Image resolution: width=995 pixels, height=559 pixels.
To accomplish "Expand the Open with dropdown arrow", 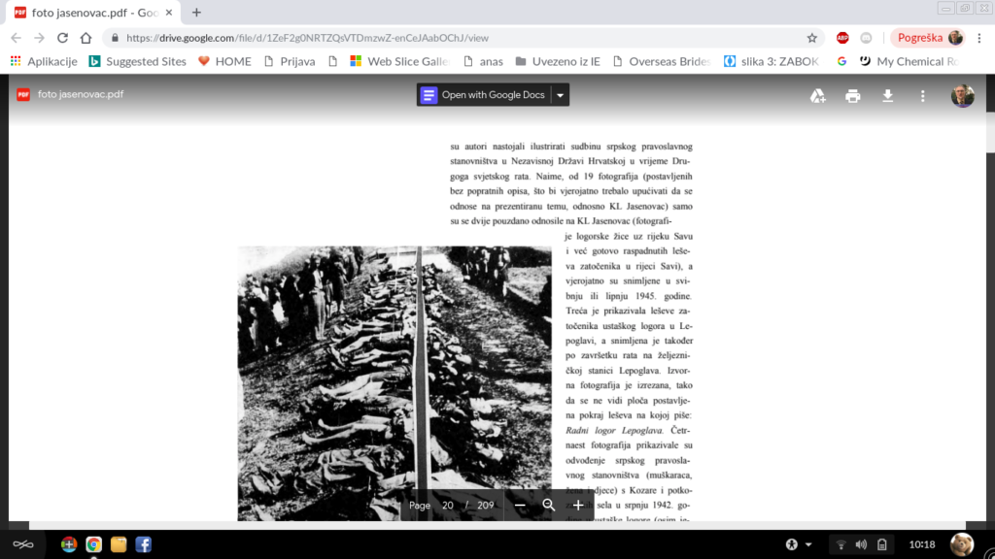I will coord(560,95).
